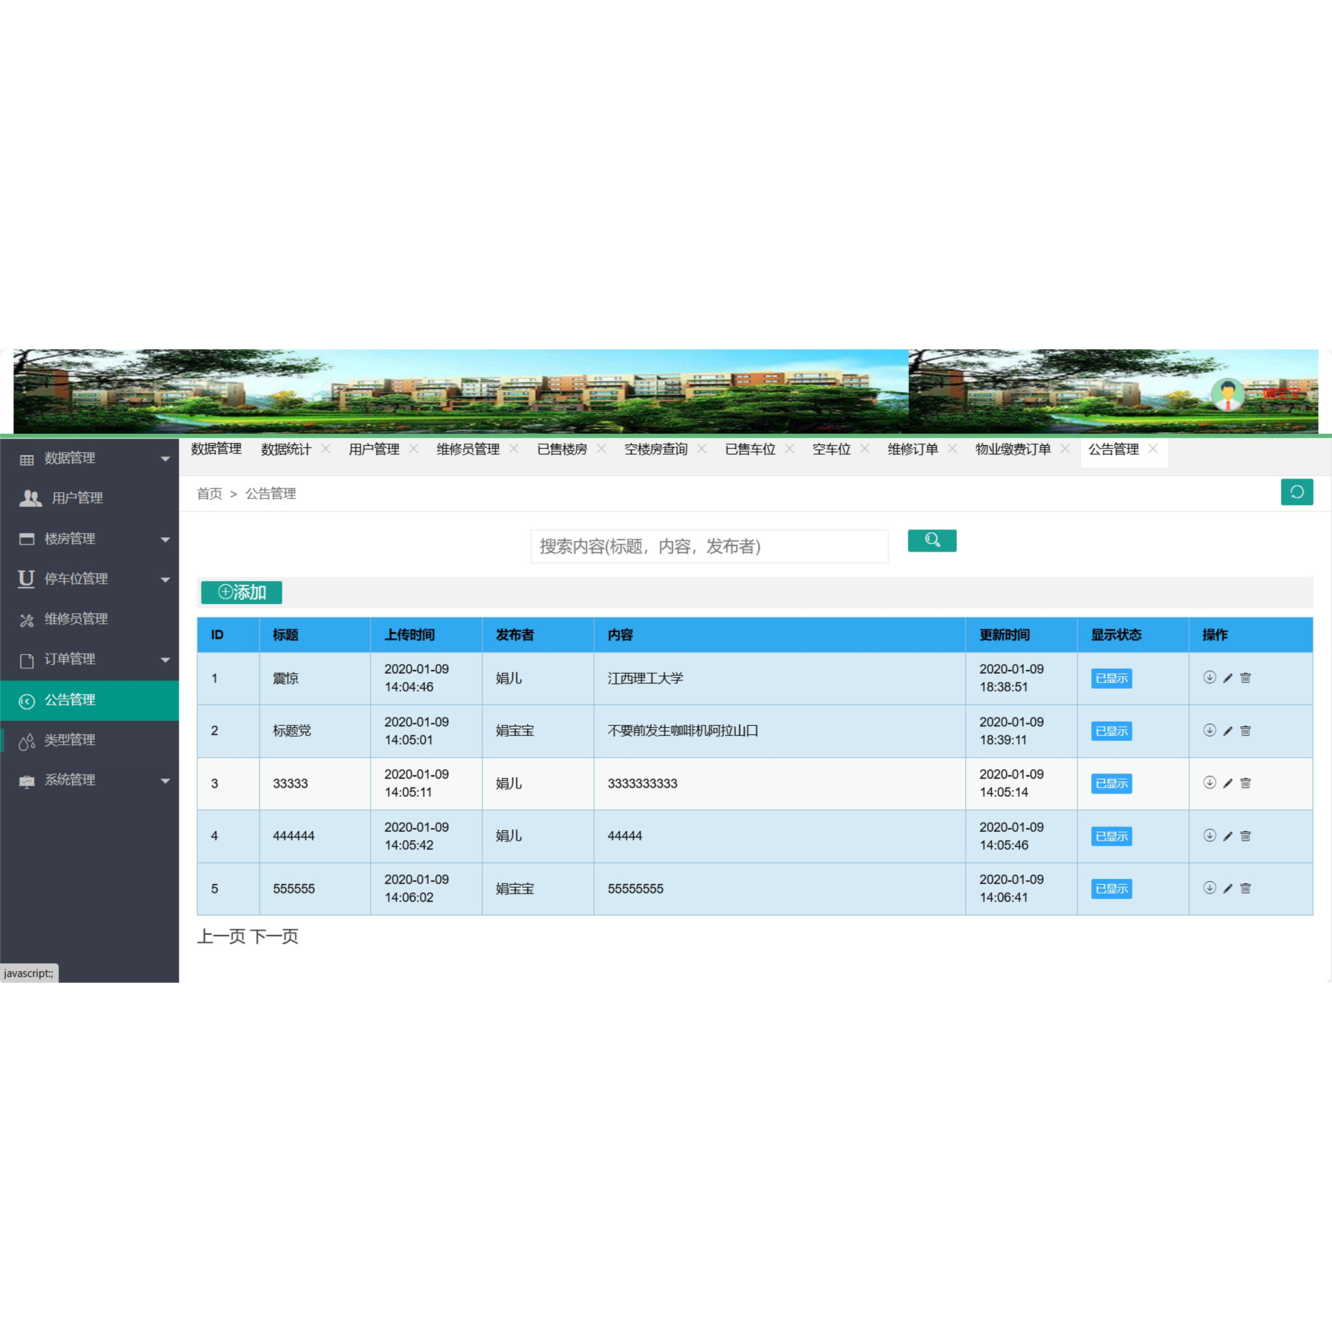Screen dimensions: 1332x1332
Task: Select the 物业缴费订单 tab
Action: coord(1013,449)
